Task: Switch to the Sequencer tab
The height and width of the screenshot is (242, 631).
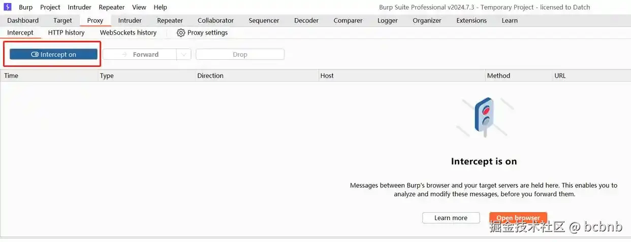Action: [x=264, y=20]
